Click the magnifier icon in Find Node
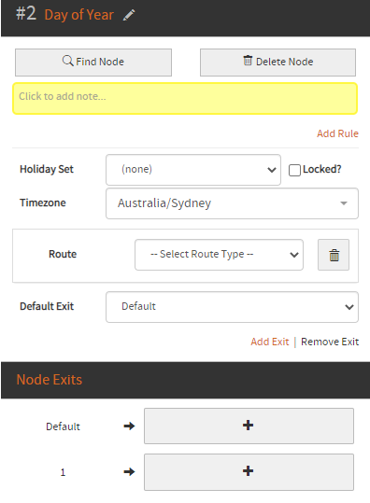 tap(67, 61)
